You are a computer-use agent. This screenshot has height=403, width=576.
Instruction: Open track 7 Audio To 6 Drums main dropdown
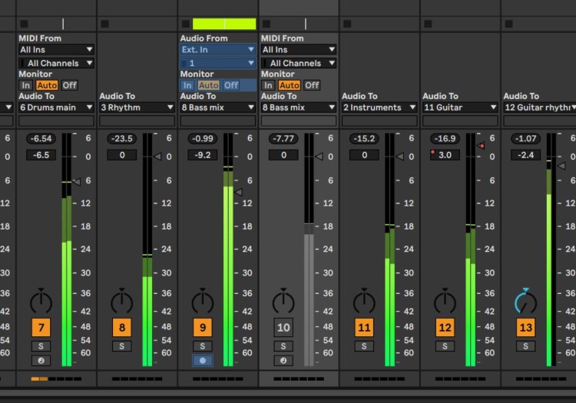point(56,107)
